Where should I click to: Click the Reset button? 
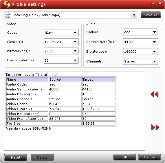point(16,157)
